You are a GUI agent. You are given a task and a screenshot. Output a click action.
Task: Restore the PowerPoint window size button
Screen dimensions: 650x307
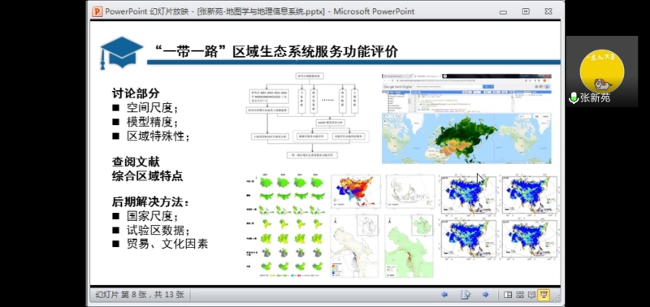tap(526, 11)
